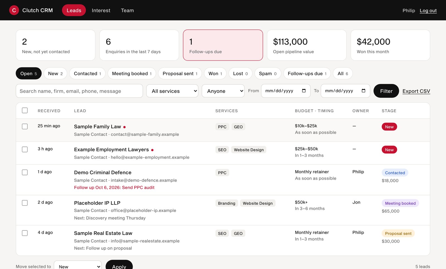The width and height of the screenshot is (446, 269).
Task: Toggle the select-all leads checkbox
Action: click(25, 111)
